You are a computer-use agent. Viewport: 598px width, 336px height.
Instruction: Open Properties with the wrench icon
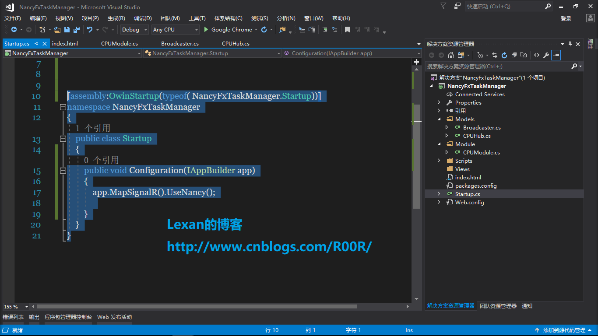pos(546,55)
